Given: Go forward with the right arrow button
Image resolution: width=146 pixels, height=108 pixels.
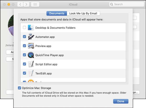Looking at the screenshot, I should pos(26,4).
